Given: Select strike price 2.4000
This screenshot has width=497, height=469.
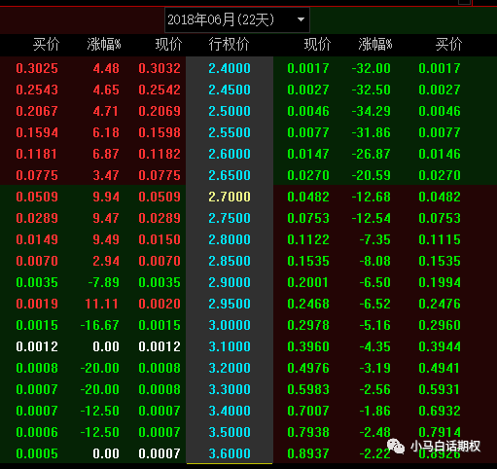Looking at the screenshot, I should 230,68.
